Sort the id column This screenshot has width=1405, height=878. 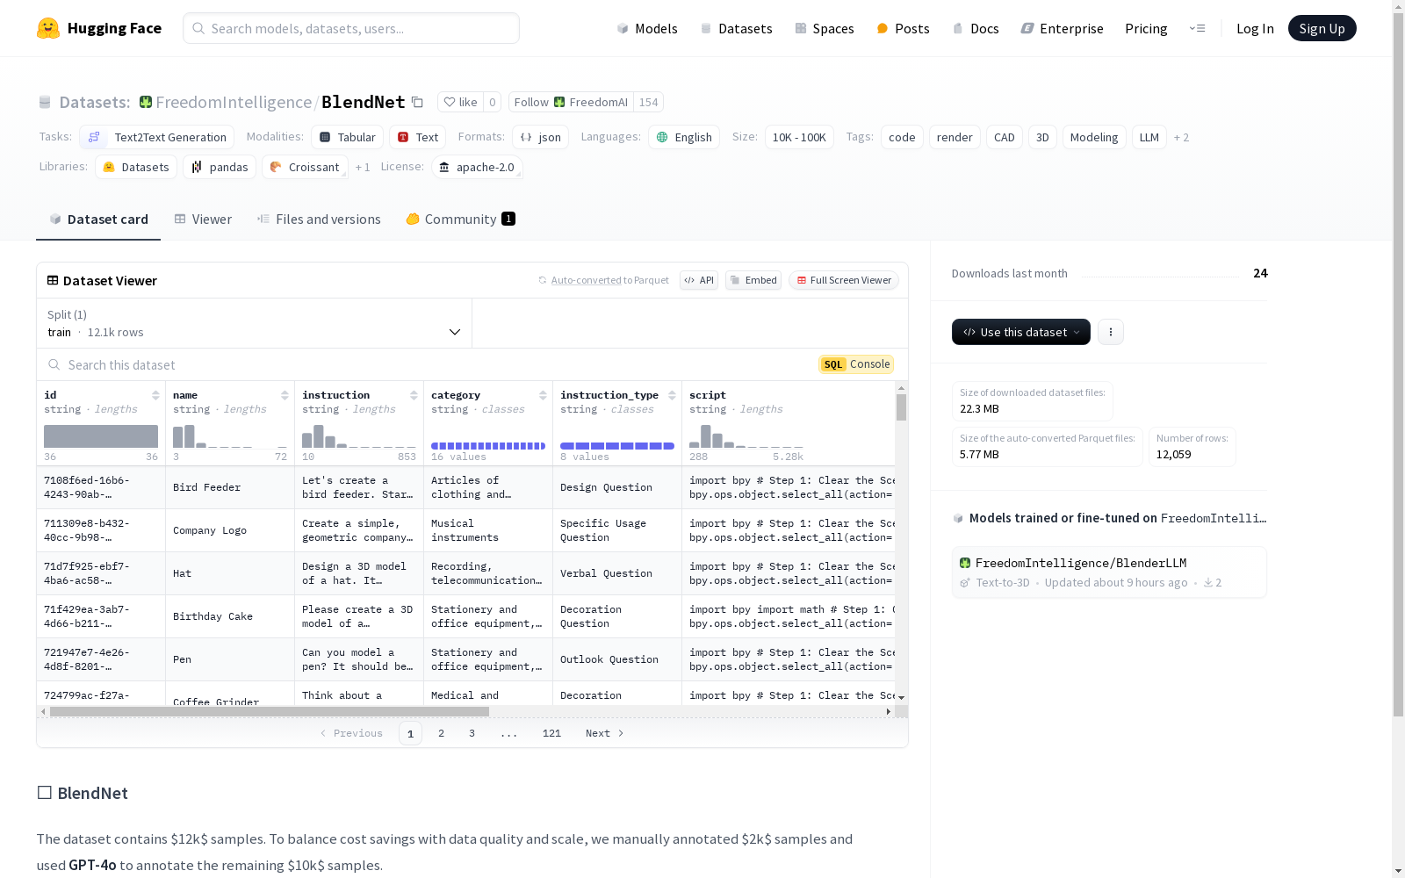[x=155, y=395]
